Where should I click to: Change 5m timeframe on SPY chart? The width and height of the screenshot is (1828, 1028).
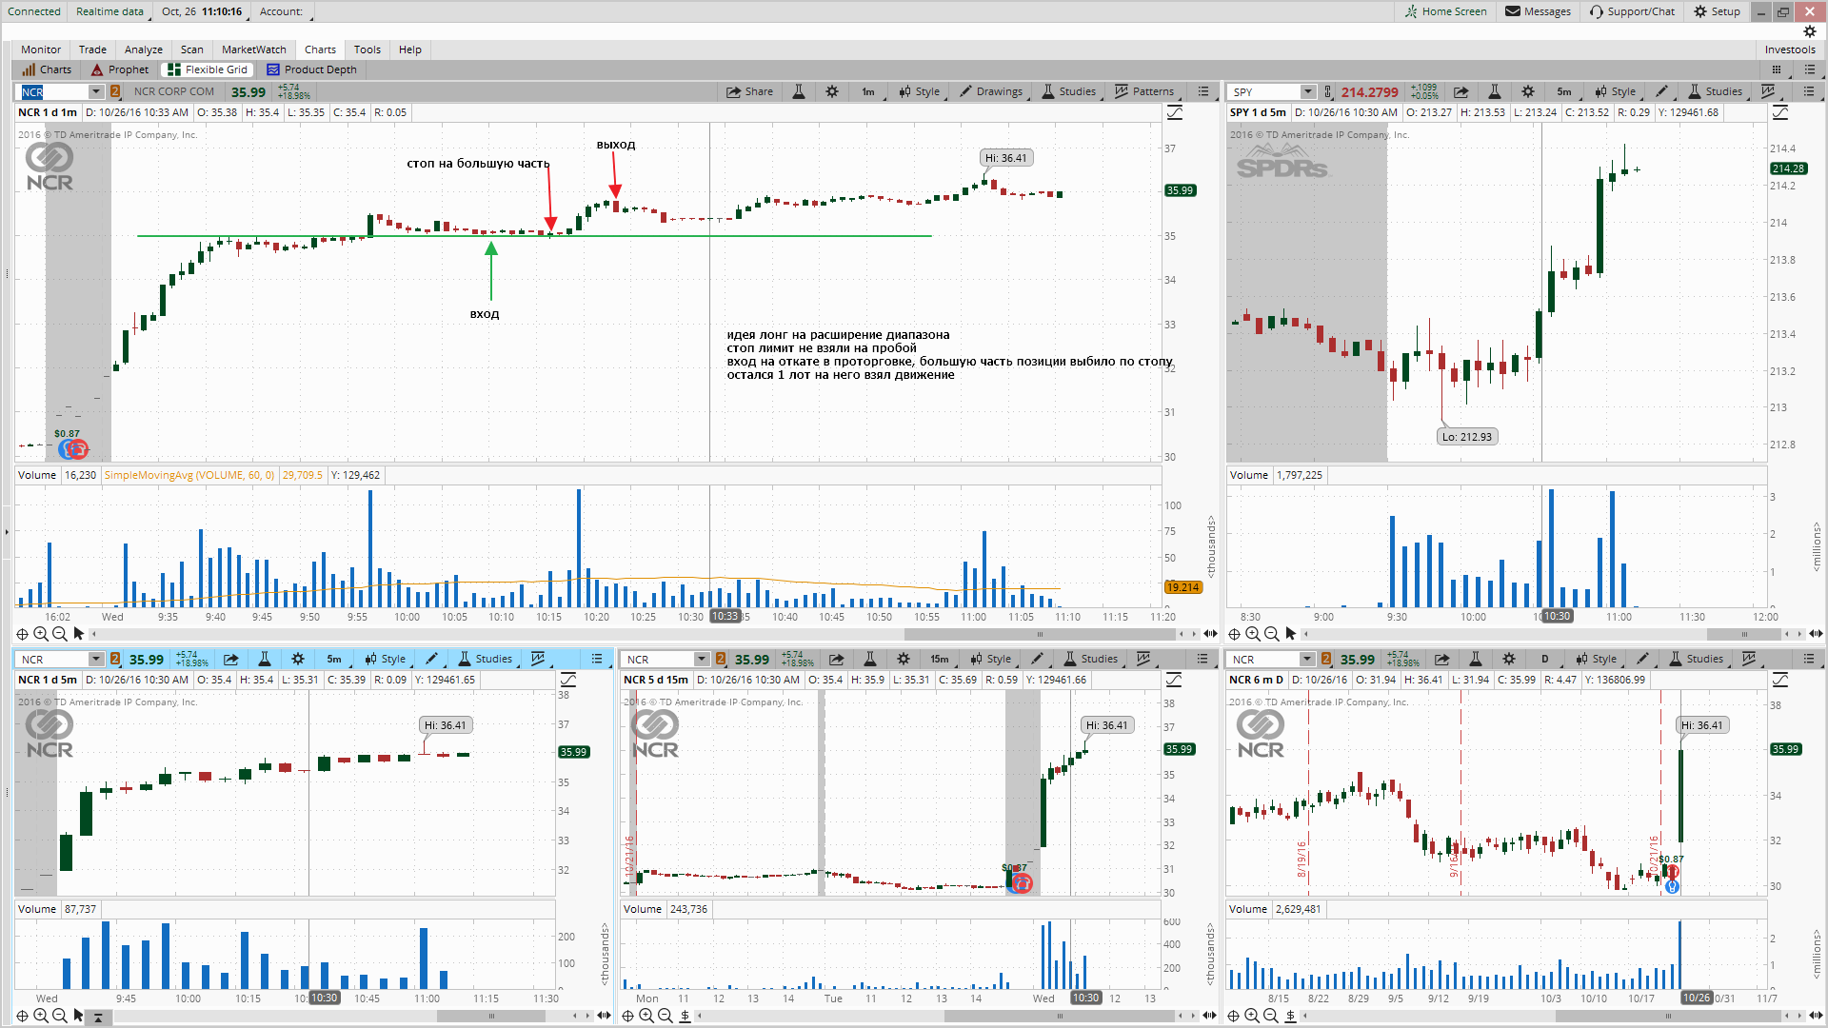tap(1564, 91)
